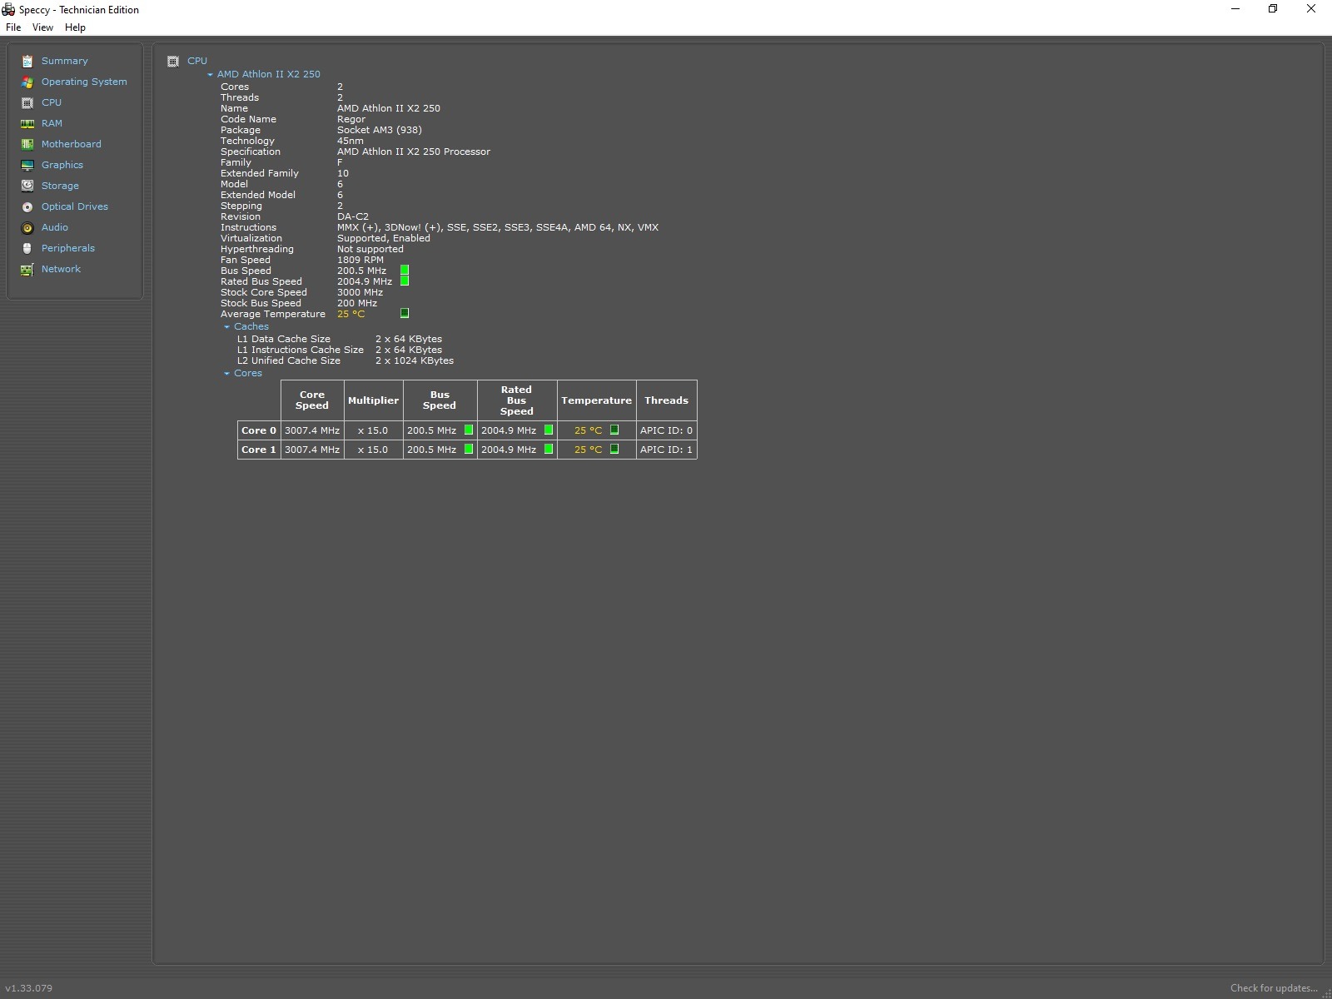
Task: Click Check for updates link
Action: tap(1273, 988)
